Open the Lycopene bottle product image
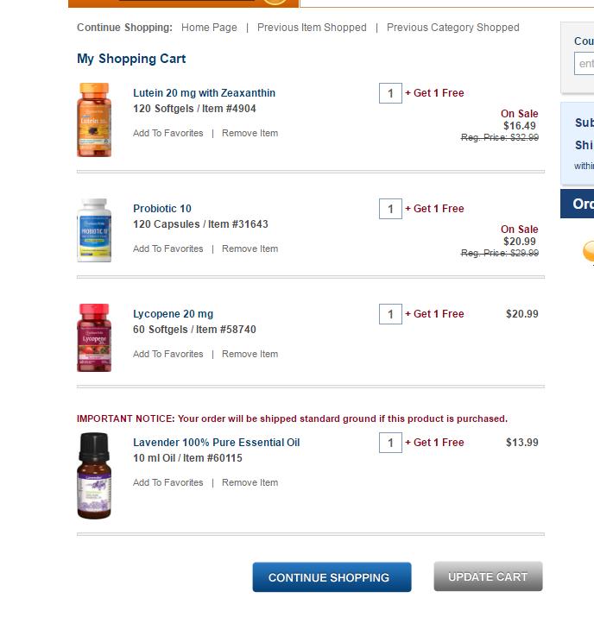Image resolution: width=594 pixels, height=623 pixels. [x=94, y=337]
